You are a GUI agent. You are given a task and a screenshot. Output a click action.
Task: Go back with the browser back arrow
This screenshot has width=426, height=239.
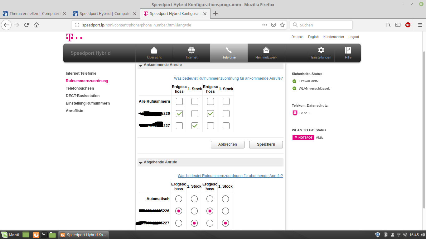click(x=7, y=25)
